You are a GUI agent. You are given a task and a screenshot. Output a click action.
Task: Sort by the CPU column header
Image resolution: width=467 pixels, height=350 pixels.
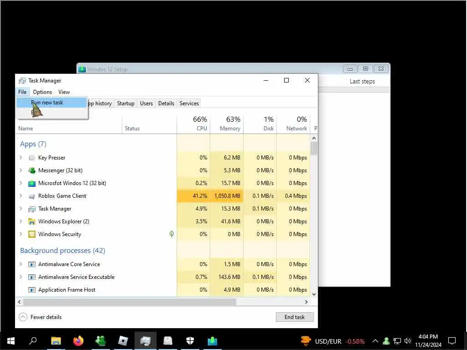193,124
